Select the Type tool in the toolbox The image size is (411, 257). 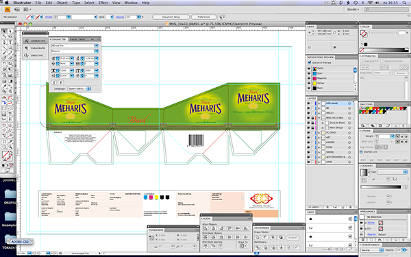point(10,42)
